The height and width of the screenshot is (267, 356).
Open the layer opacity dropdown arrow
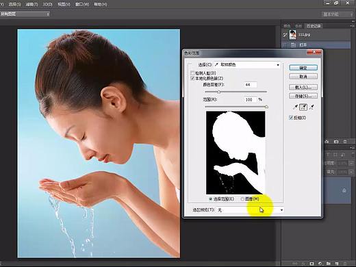(351, 163)
